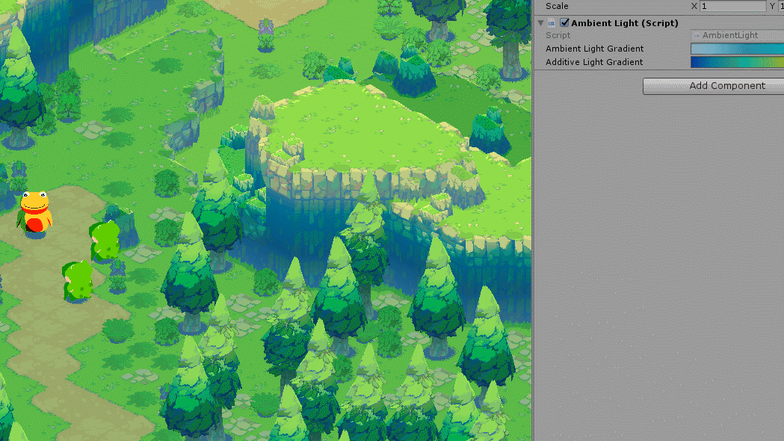Select the lower green frog on the path
The height and width of the screenshot is (441, 784).
78,280
